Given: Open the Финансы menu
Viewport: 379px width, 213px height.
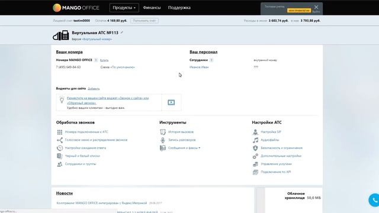Looking at the screenshot, I should (x=152, y=8).
